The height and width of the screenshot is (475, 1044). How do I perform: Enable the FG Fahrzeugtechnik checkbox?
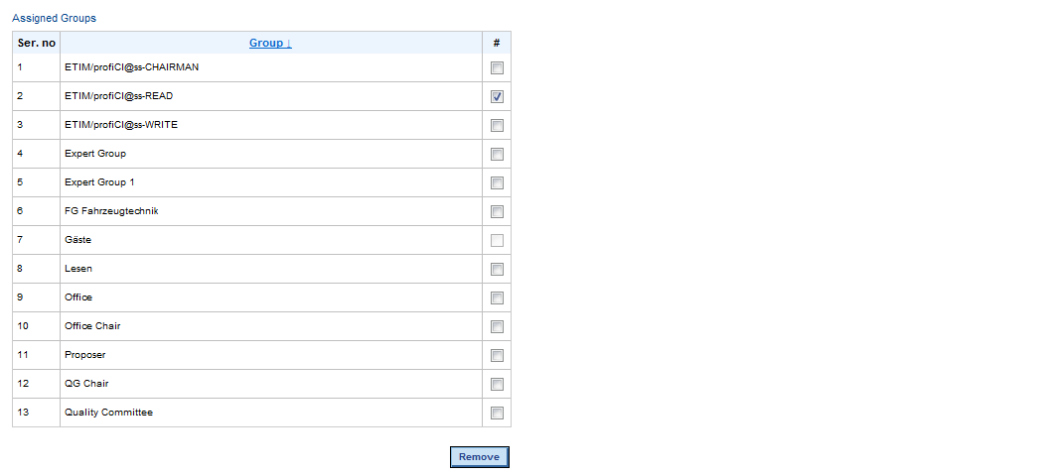(x=497, y=212)
